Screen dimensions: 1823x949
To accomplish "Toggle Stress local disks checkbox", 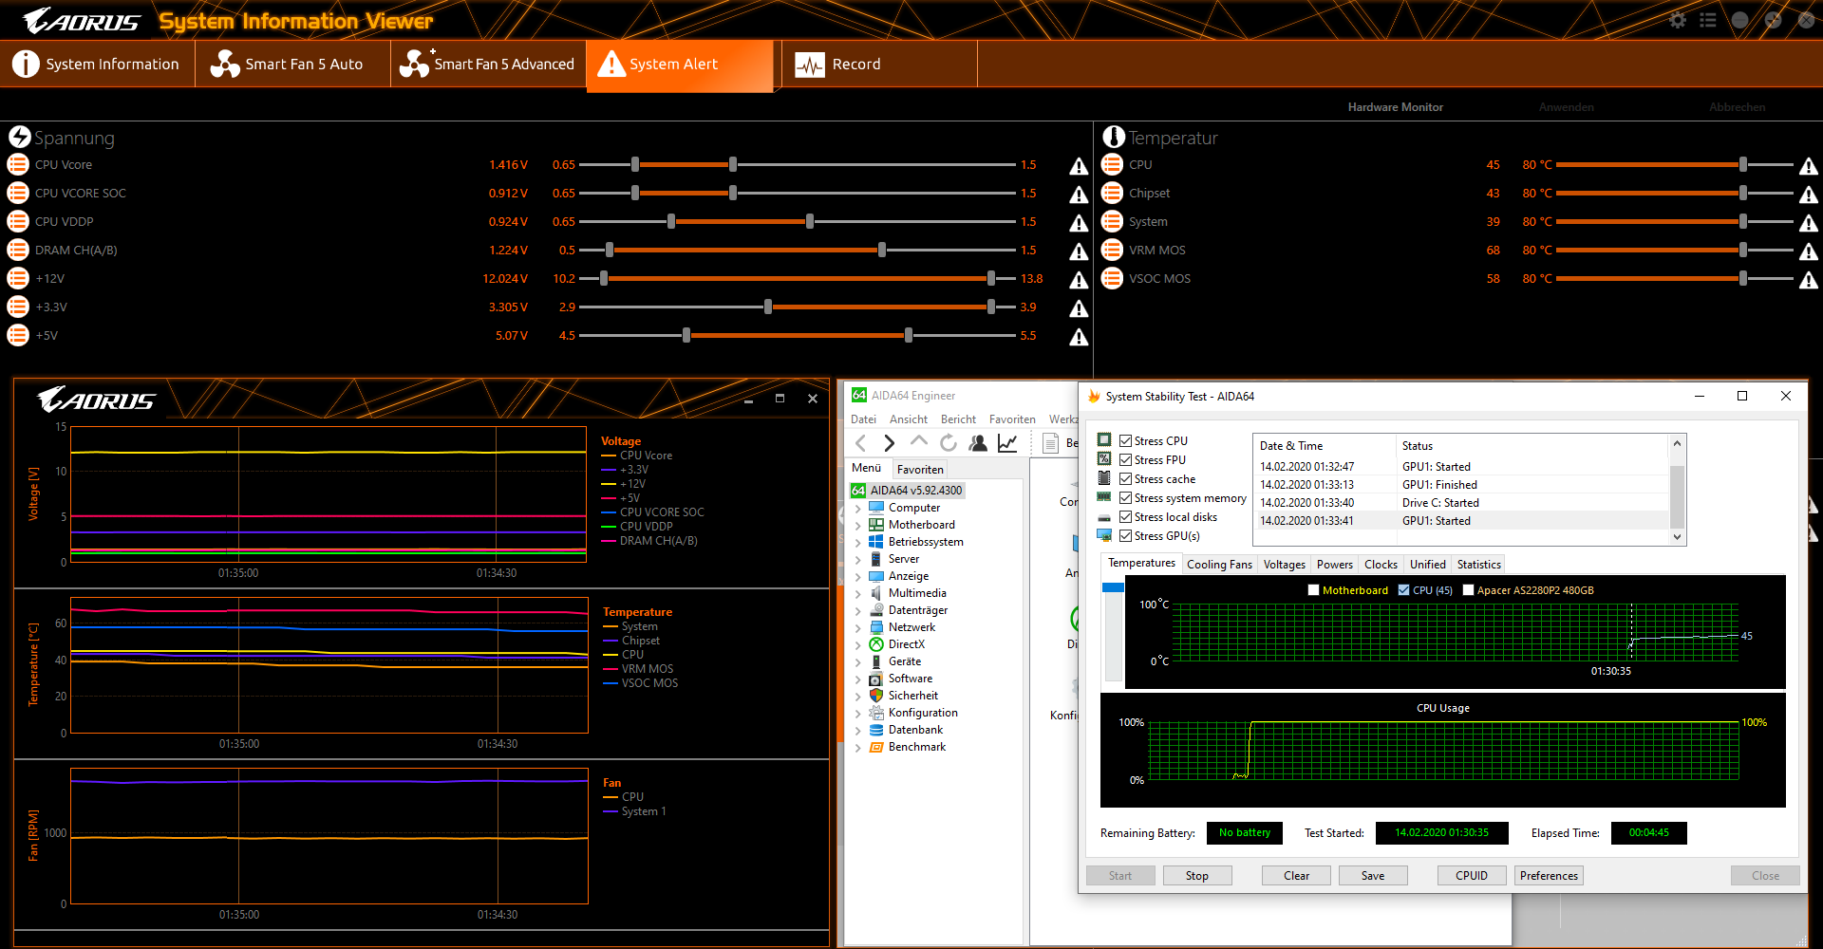I will coord(1125,516).
